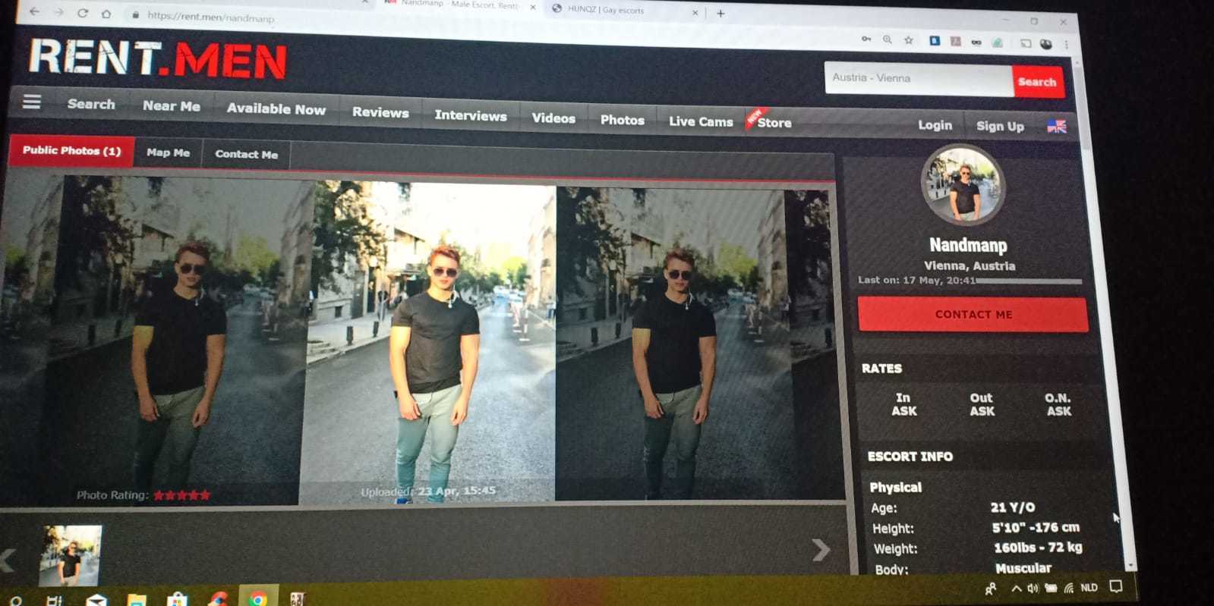Open the hamburger menu icon
The image size is (1214, 606).
tap(31, 102)
